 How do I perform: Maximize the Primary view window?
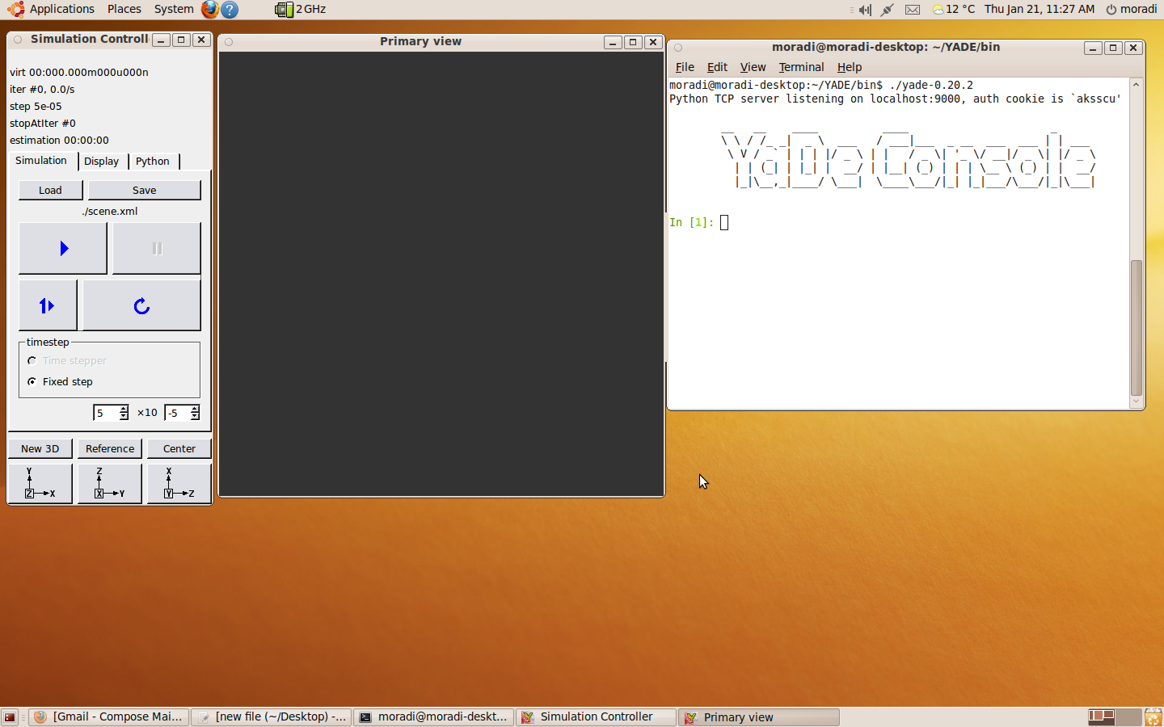633,42
